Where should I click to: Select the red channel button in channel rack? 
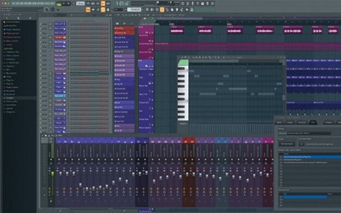60,37
